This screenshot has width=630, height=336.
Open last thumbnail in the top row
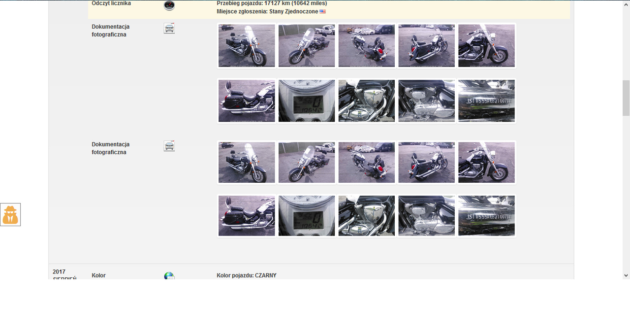pyautogui.click(x=486, y=46)
